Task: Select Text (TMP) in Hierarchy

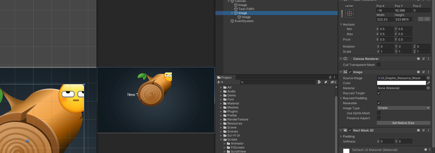Action: click(246, 9)
